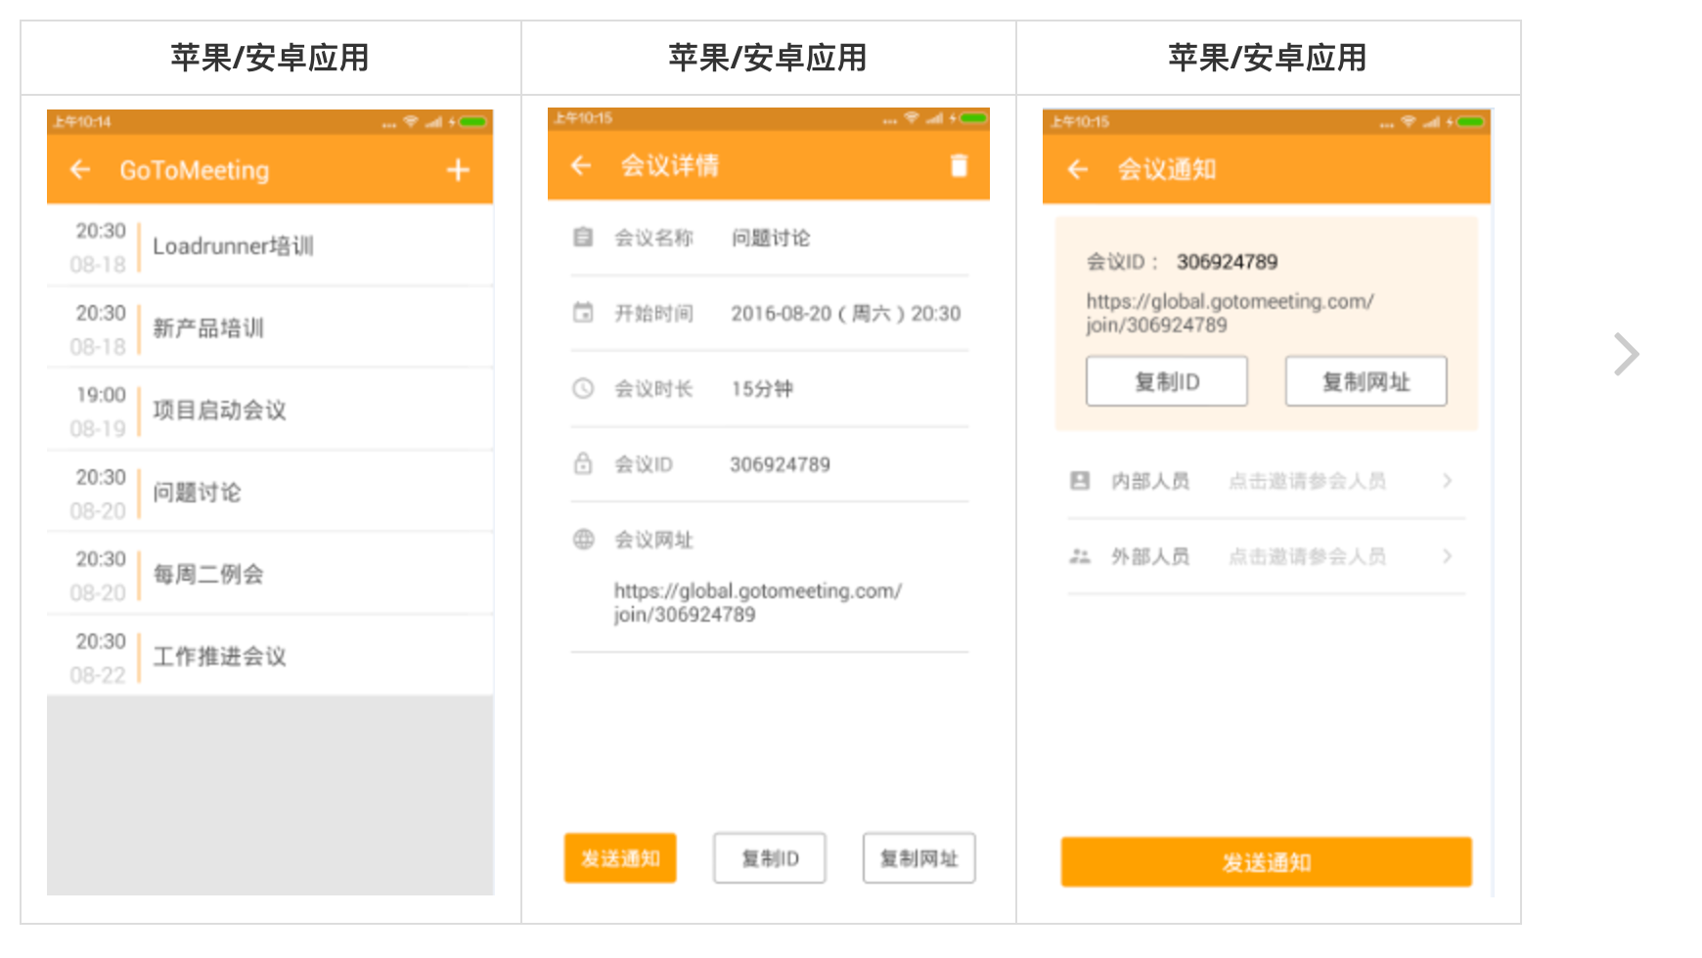The image size is (1702, 958).
Task: Tap the back arrow in GoToMeeting header
Action: click(80, 170)
